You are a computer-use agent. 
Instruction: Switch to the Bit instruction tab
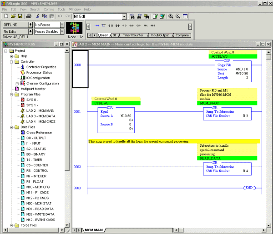pyautogui.click(x=114, y=35)
